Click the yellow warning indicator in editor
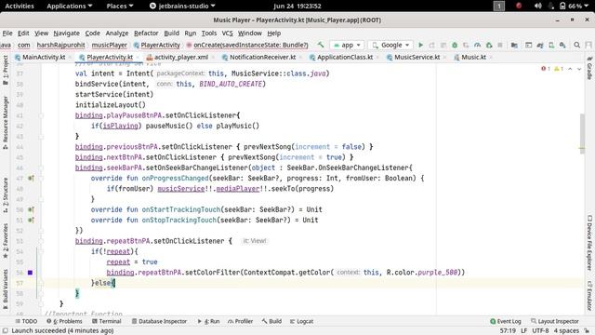 coord(559,69)
